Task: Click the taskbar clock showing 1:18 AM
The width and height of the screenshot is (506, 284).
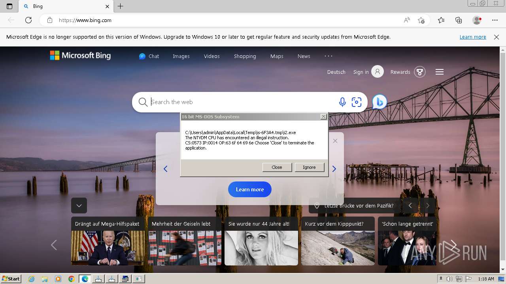Action: tap(486, 279)
